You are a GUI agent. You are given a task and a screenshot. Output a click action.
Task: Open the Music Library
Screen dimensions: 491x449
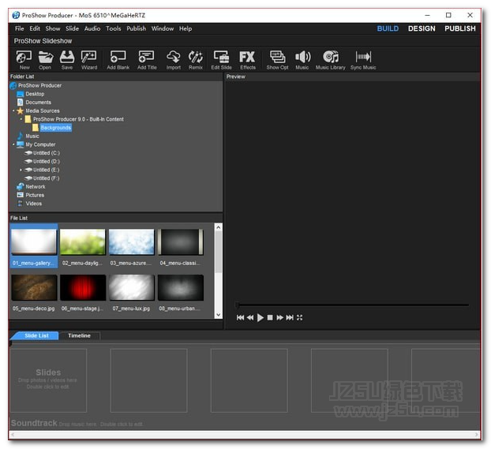click(331, 60)
